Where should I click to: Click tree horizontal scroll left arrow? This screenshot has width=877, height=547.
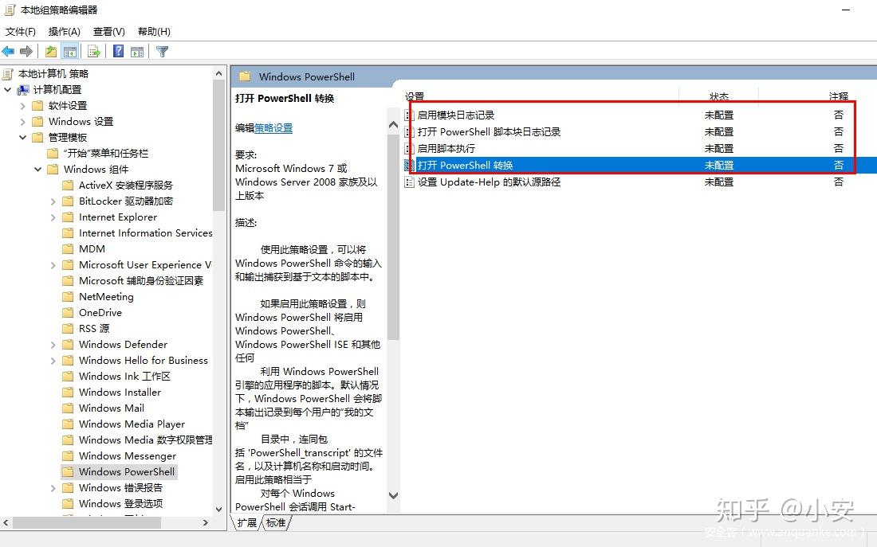(x=6, y=523)
